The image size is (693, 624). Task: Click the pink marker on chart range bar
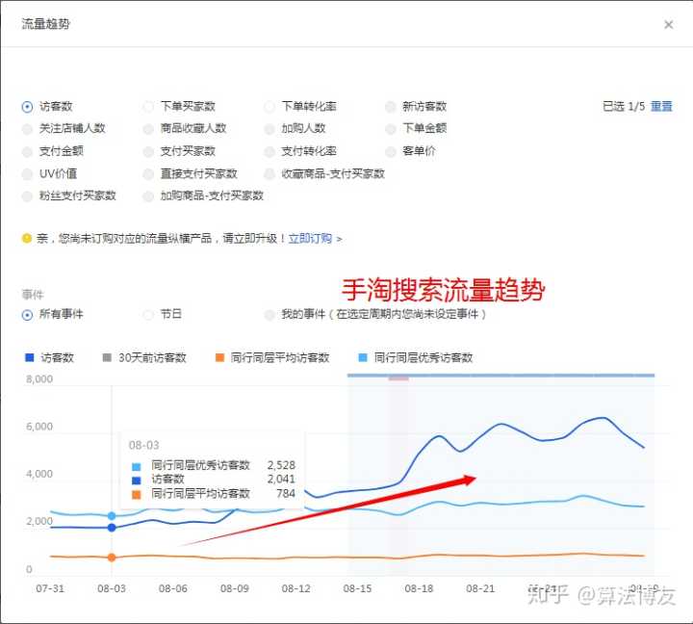coord(398,377)
